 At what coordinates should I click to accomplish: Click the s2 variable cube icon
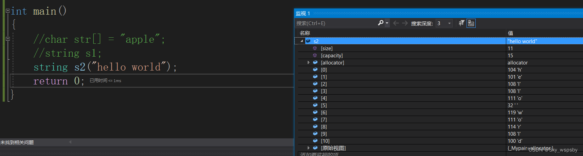click(308, 41)
